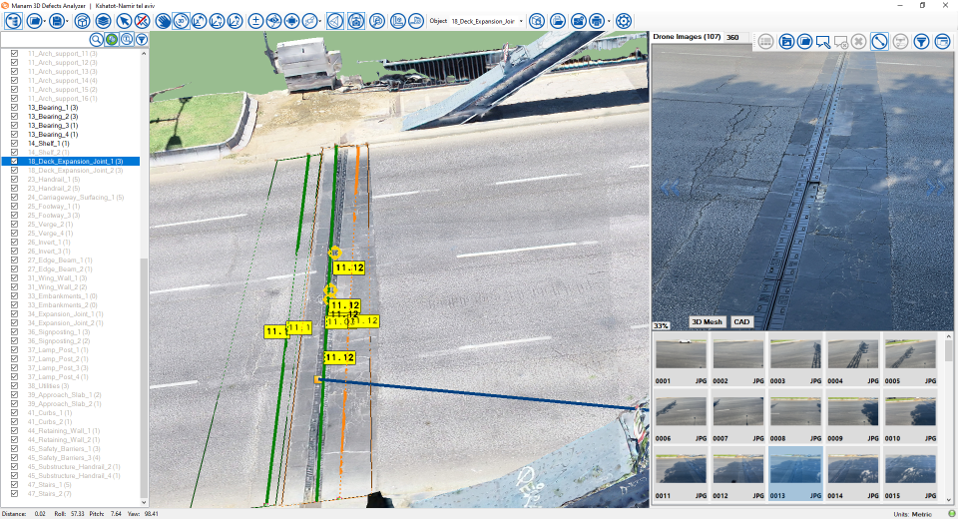Open the settings gear icon
The image size is (958, 519).
click(x=623, y=21)
